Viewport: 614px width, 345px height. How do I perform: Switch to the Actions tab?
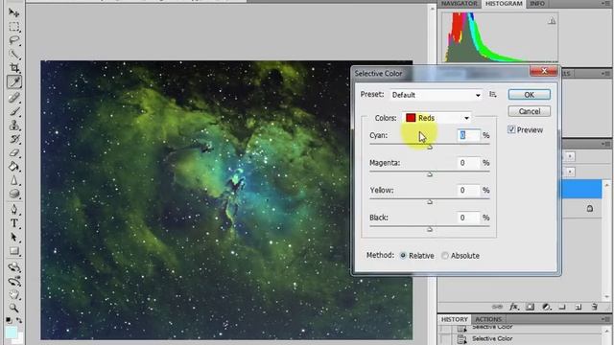(488, 319)
